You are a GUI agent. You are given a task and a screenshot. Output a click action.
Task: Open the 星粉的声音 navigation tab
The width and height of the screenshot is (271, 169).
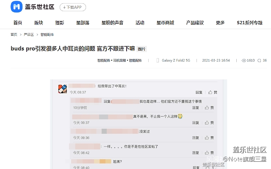pyautogui.click(x=112, y=23)
